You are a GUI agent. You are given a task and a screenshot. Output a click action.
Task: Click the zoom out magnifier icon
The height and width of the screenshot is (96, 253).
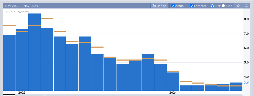(x=246, y=6)
